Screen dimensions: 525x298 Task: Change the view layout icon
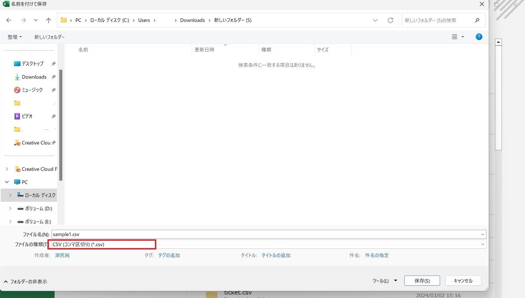[455, 37]
